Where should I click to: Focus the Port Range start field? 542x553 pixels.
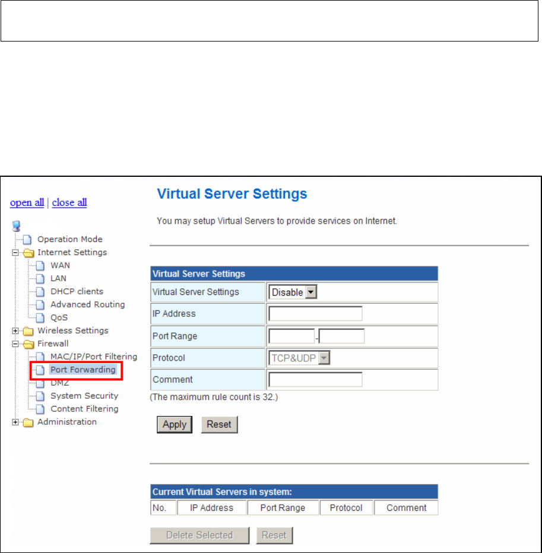pos(291,336)
